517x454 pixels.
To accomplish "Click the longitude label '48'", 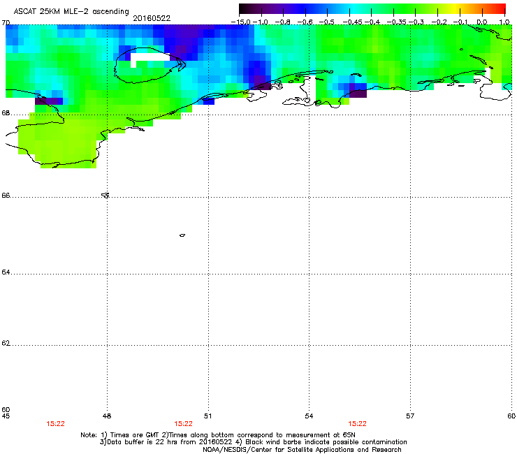I will coord(107,416).
